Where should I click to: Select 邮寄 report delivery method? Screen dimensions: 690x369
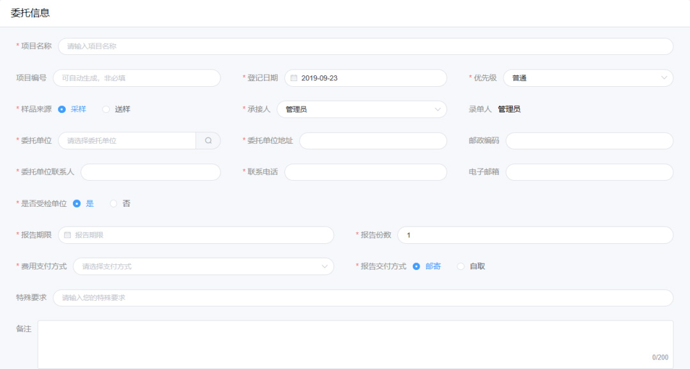pos(417,266)
